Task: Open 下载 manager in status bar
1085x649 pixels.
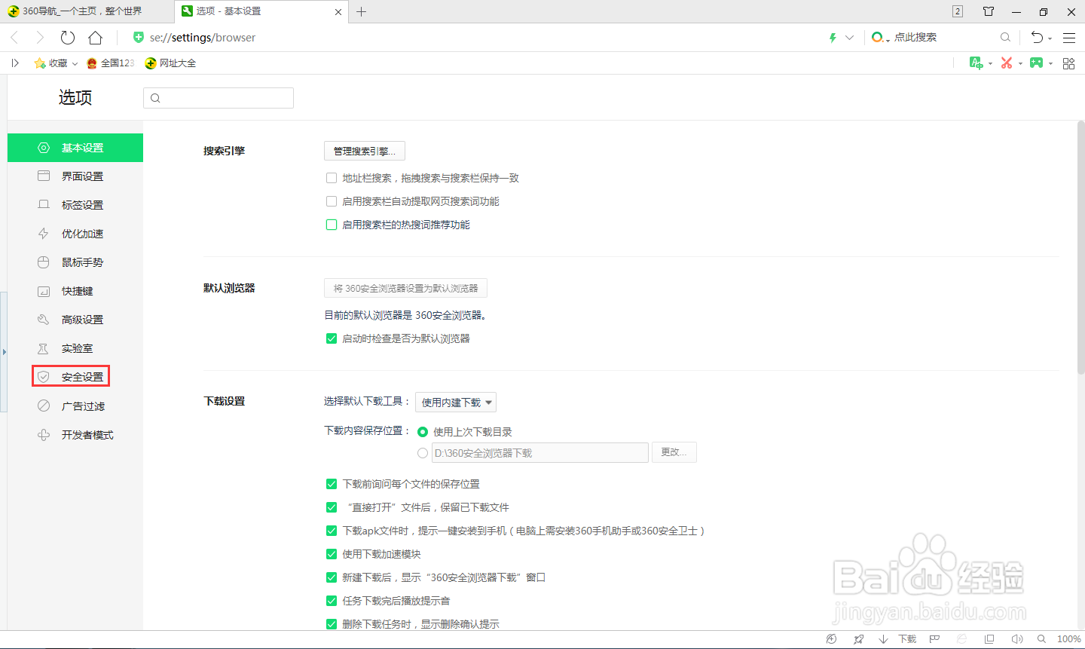Action: 898,639
